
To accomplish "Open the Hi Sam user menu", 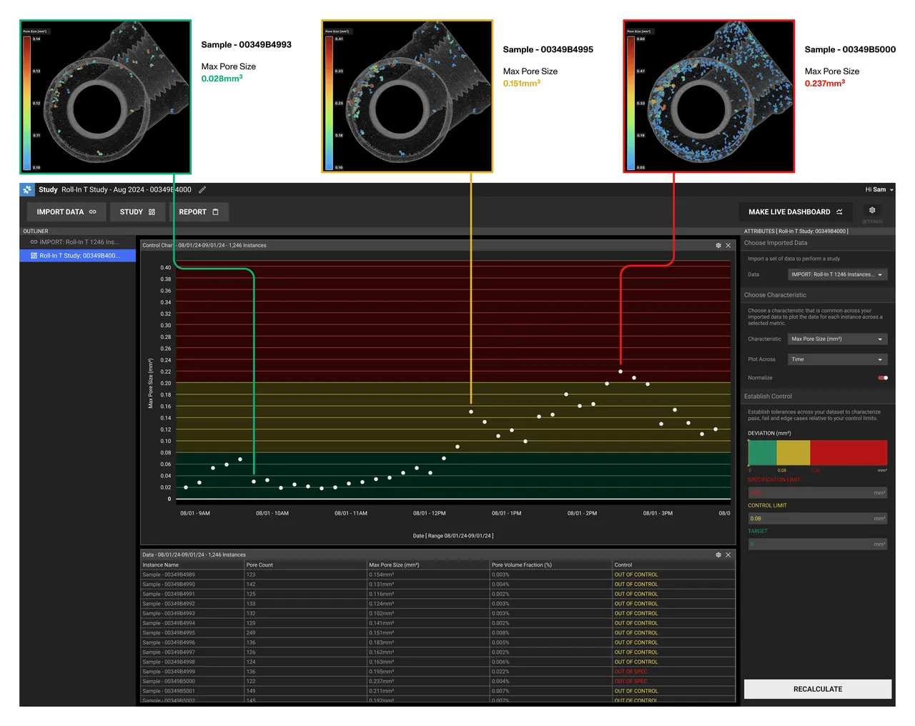I will 879,190.
